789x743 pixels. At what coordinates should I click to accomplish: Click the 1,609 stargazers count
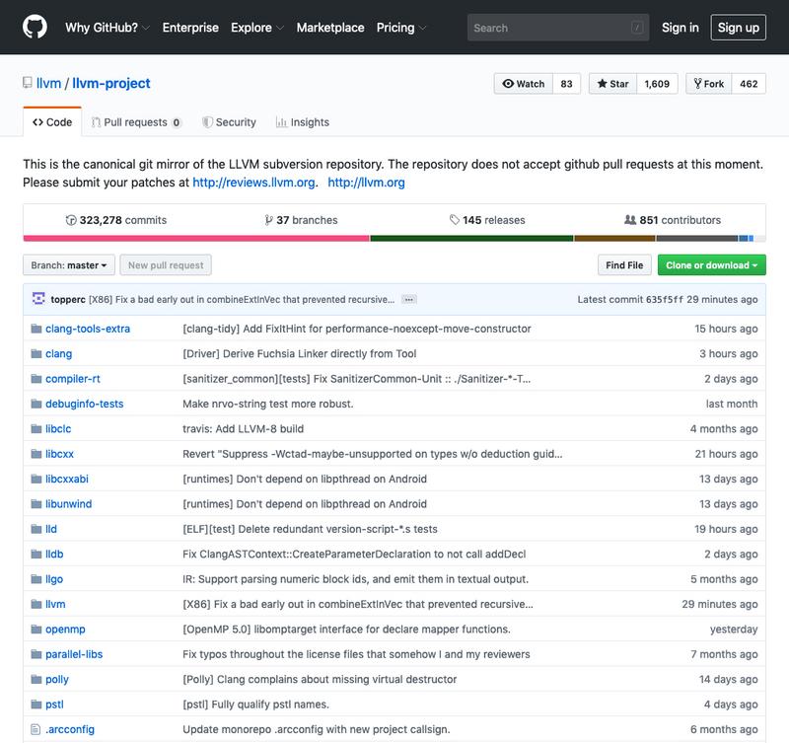pos(657,84)
